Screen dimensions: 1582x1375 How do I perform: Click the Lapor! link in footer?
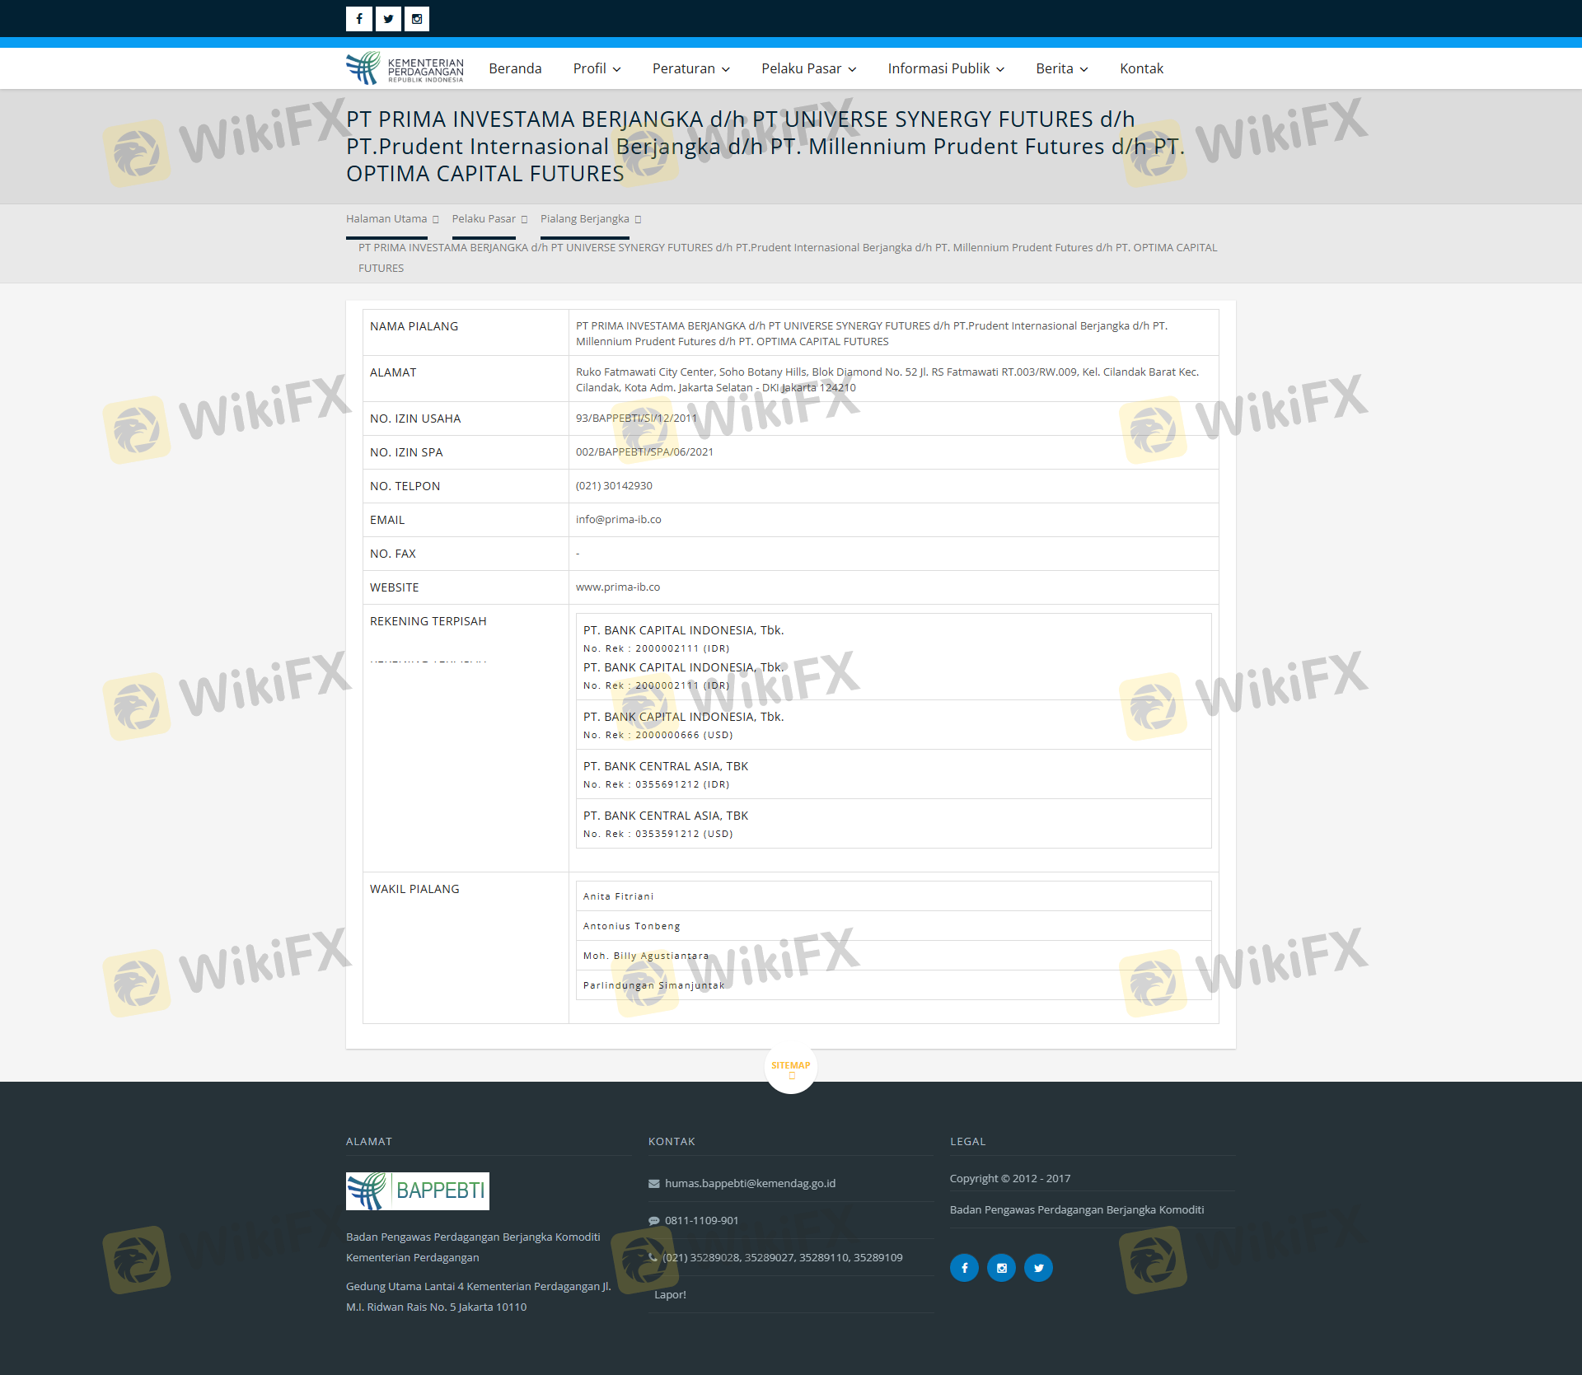click(670, 1294)
